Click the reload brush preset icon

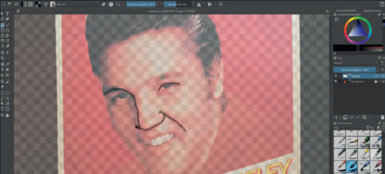pyautogui.click(x=118, y=4)
